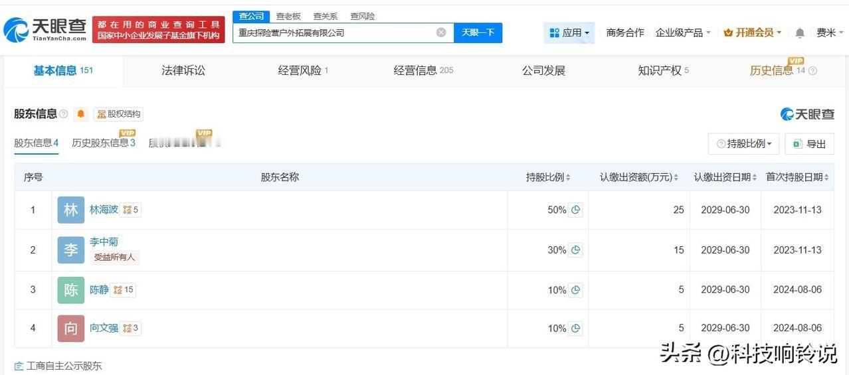Sort by 认缴出资额(万元) column
The image size is (849, 375).
pyautogui.click(x=639, y=177)
